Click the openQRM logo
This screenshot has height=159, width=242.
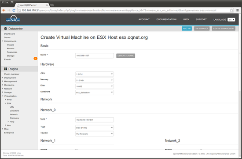[x=13, y=18]
